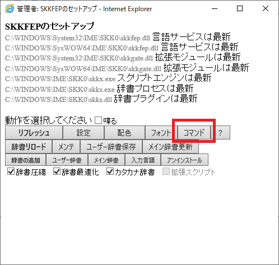Uncheck the 辞書圧縮 checkbox
The width and height of the screenshot is (279, 265).
pyautogui.click(x=11, y=171)
